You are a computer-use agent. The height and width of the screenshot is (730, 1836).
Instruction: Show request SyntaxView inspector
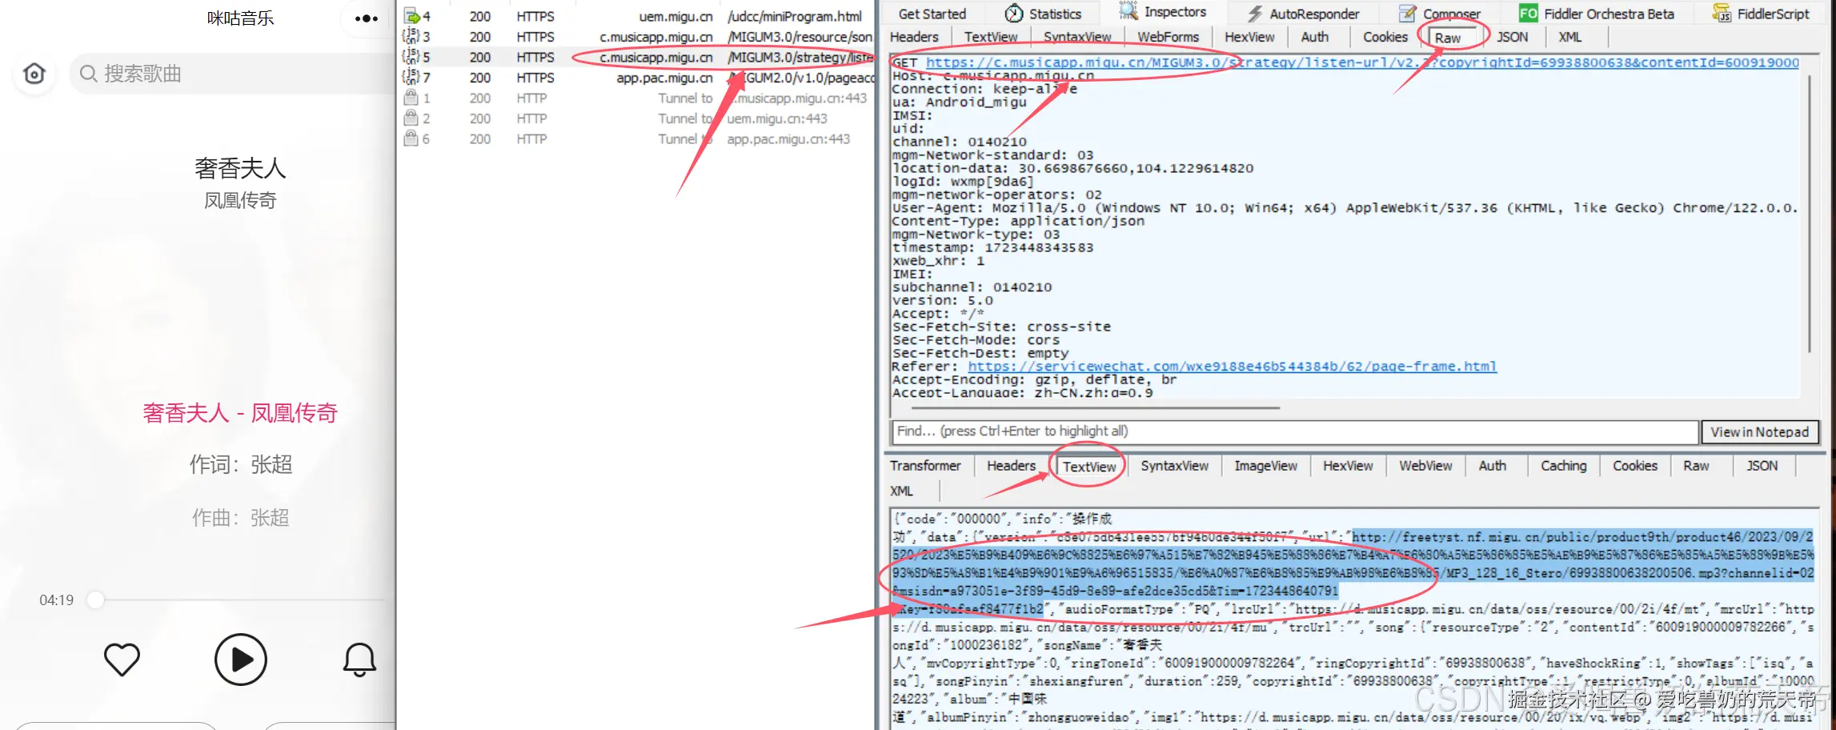[1077, 37]
